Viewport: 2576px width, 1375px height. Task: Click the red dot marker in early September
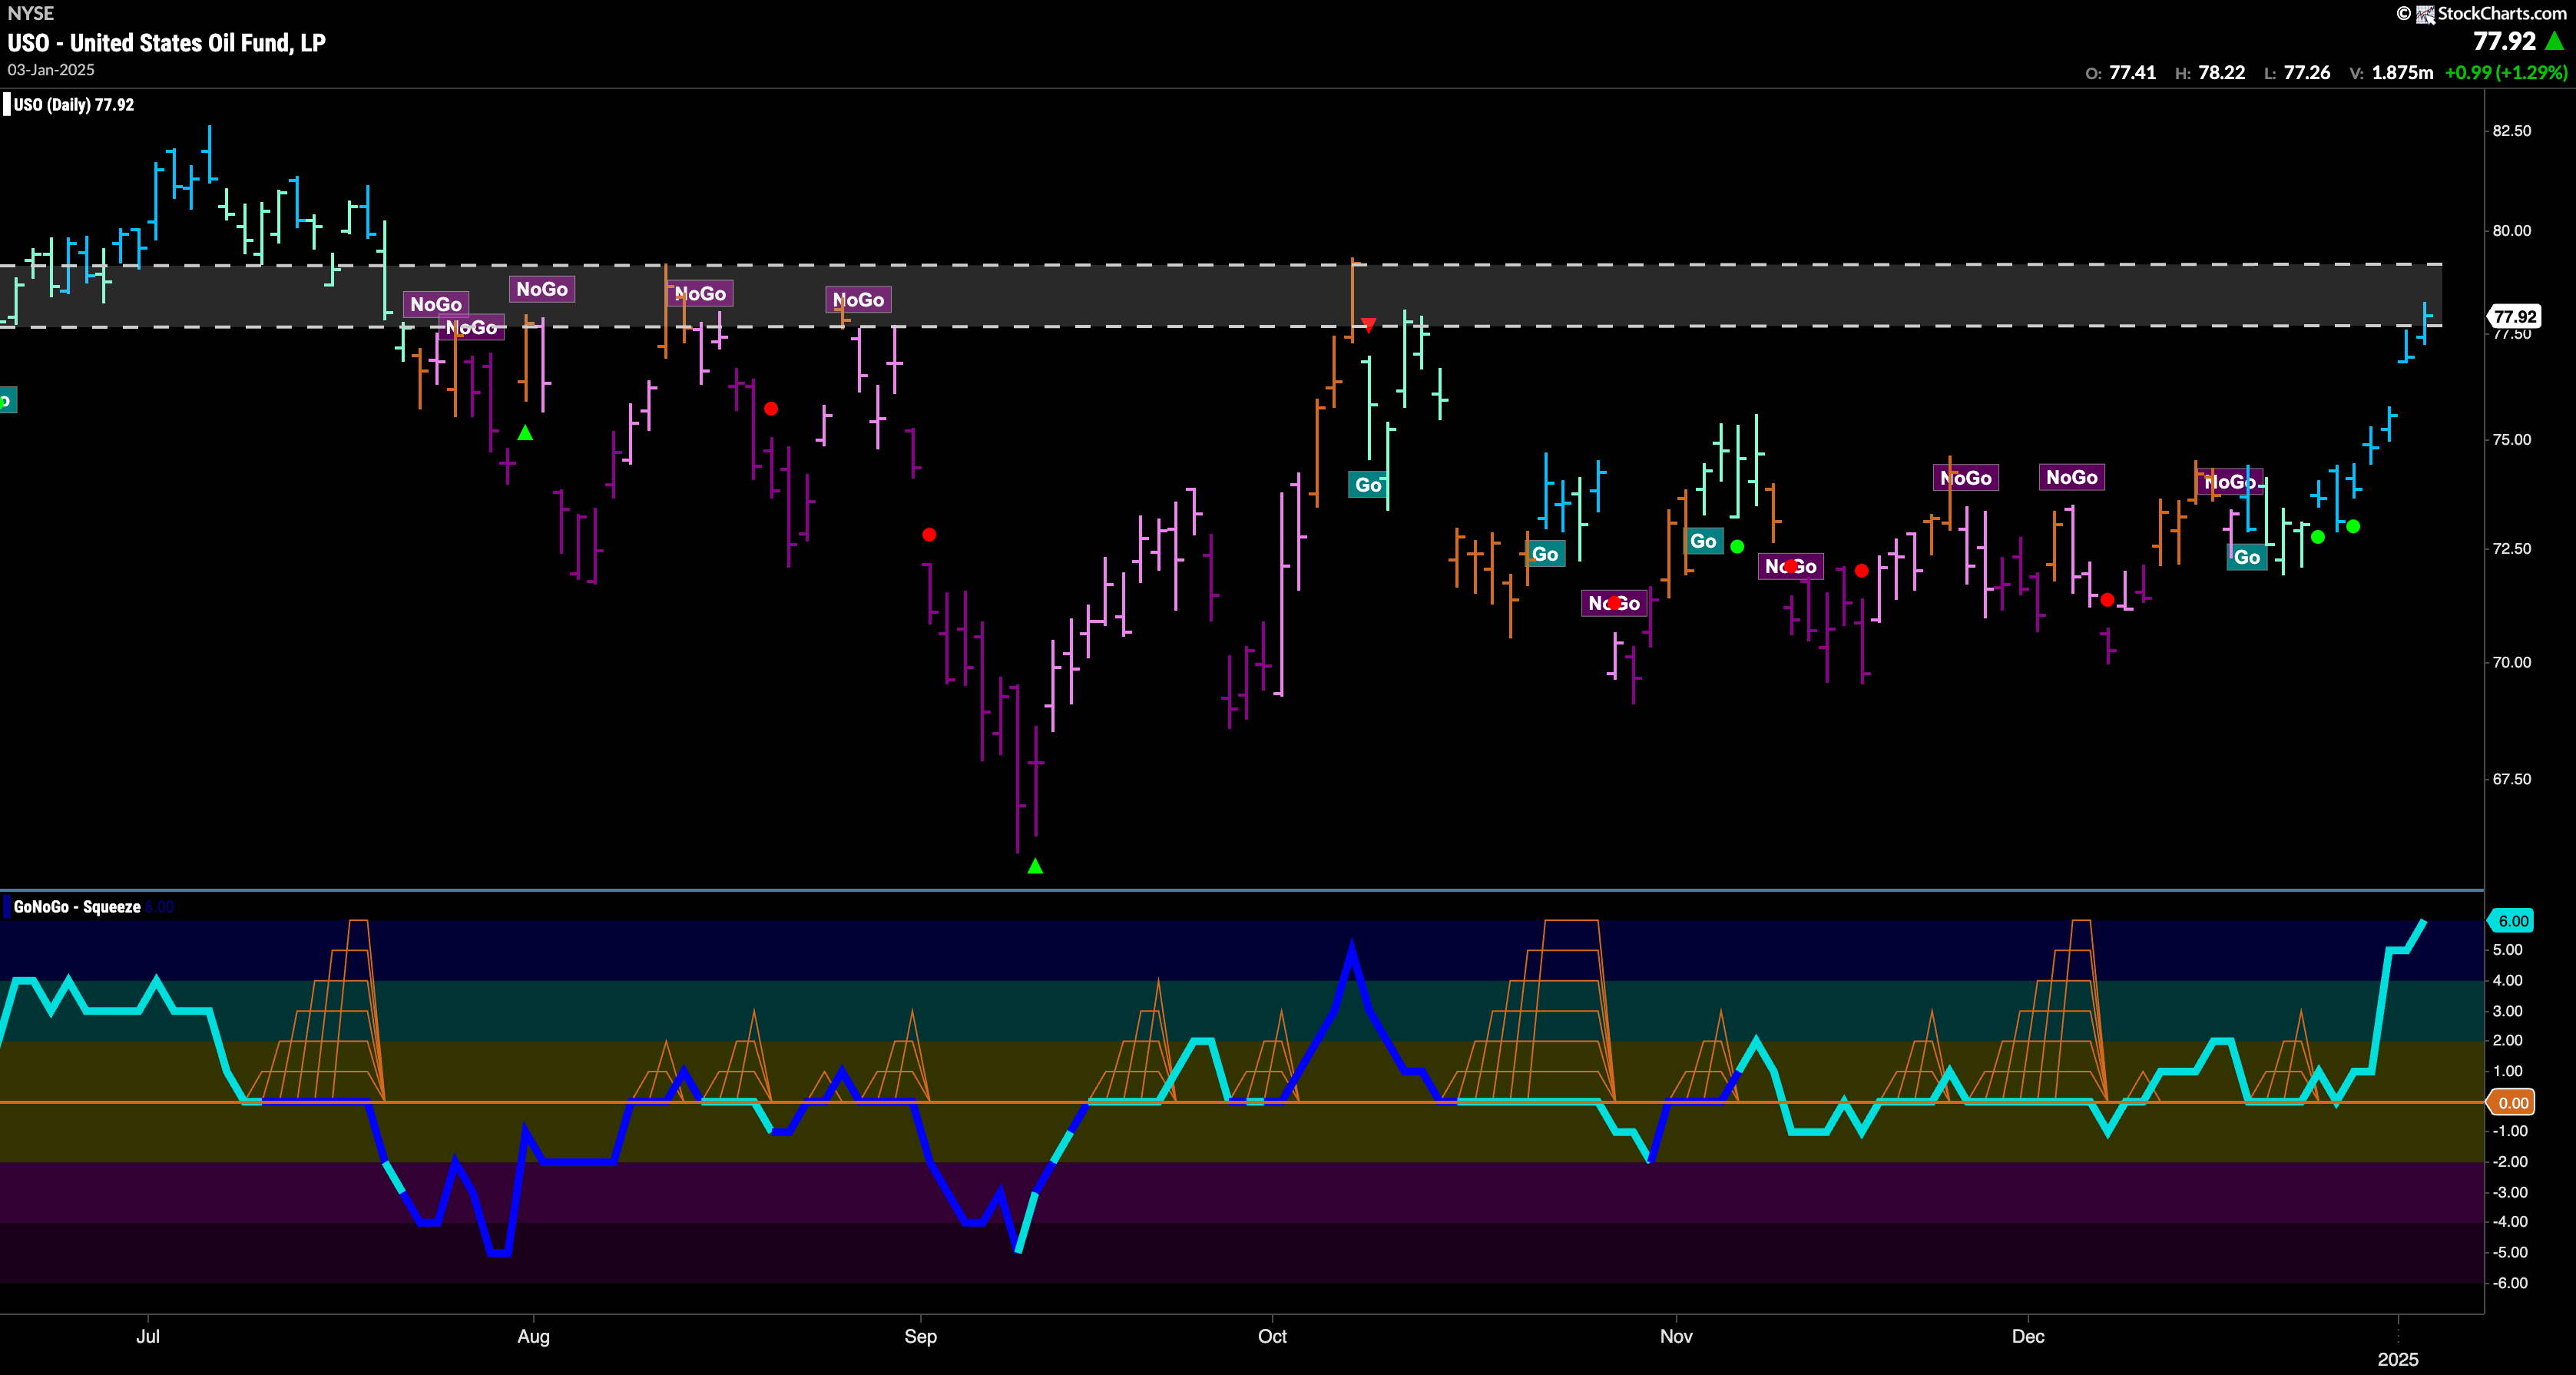[929, 535]
